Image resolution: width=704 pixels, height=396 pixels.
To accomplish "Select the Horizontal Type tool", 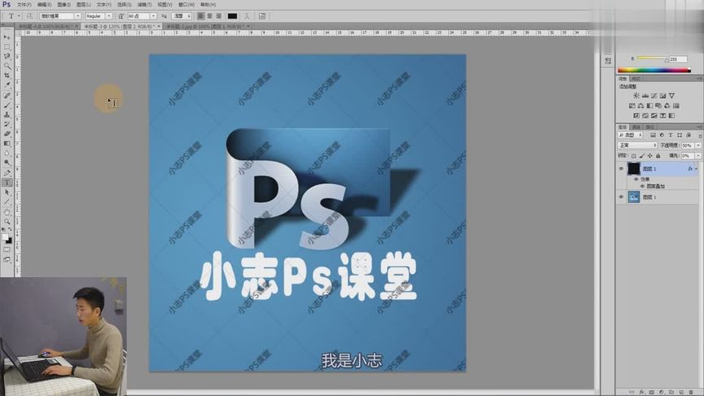I will 7,183.
